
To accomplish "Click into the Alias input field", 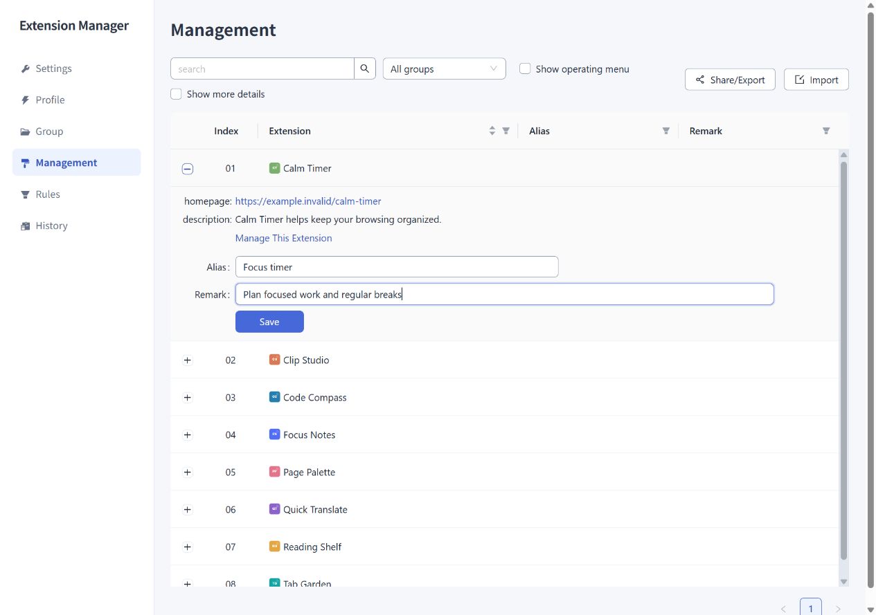I will coord(397,267).
